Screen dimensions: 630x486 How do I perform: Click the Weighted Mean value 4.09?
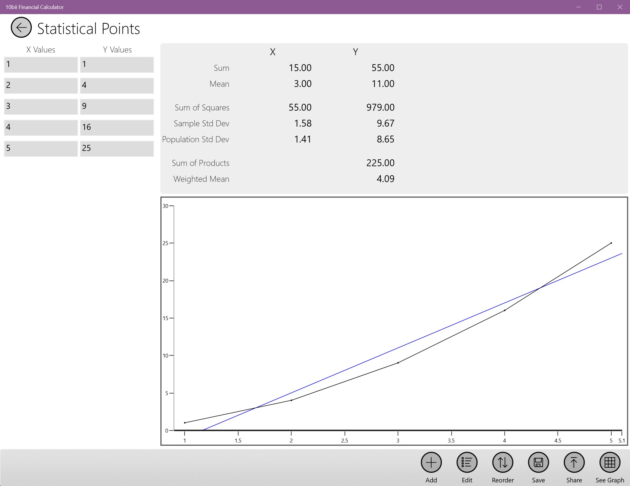386,178
